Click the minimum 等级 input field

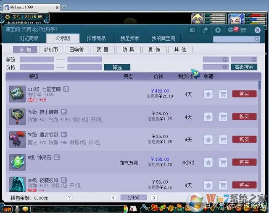pyautogui.click(x=37, y=60)
